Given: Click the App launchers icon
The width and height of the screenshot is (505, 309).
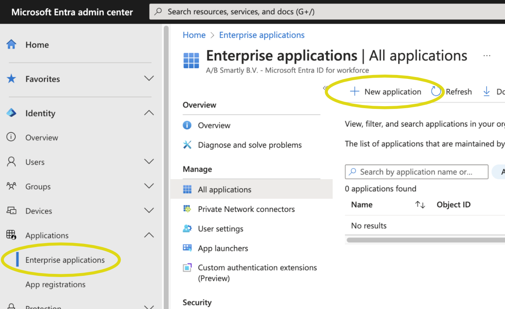Looking at the screenshot, I should click(187, 248).
